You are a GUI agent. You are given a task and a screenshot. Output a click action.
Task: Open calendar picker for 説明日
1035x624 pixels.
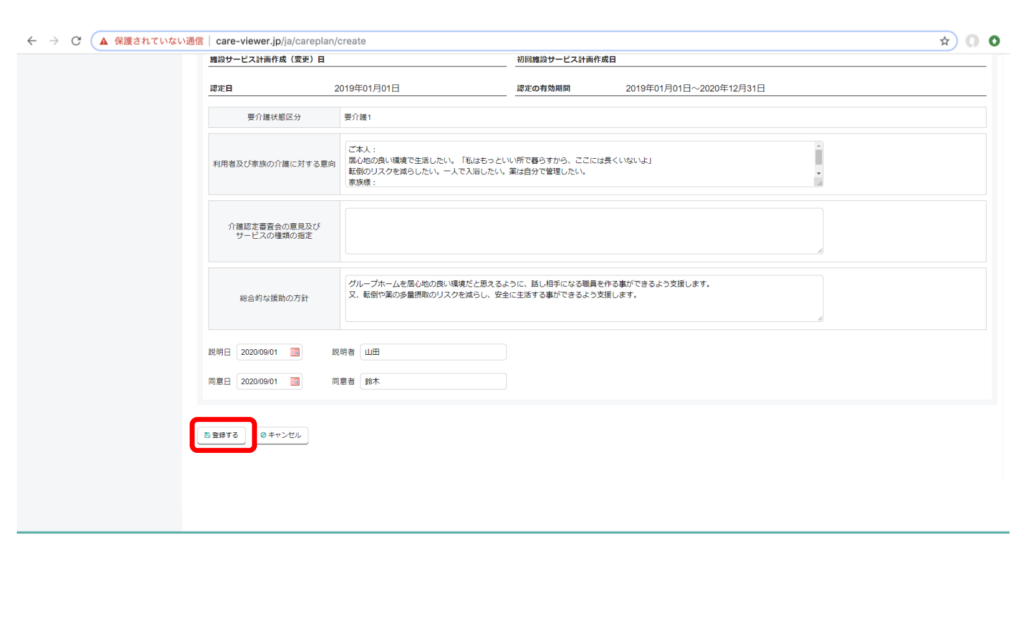click(x=295, y=352)
